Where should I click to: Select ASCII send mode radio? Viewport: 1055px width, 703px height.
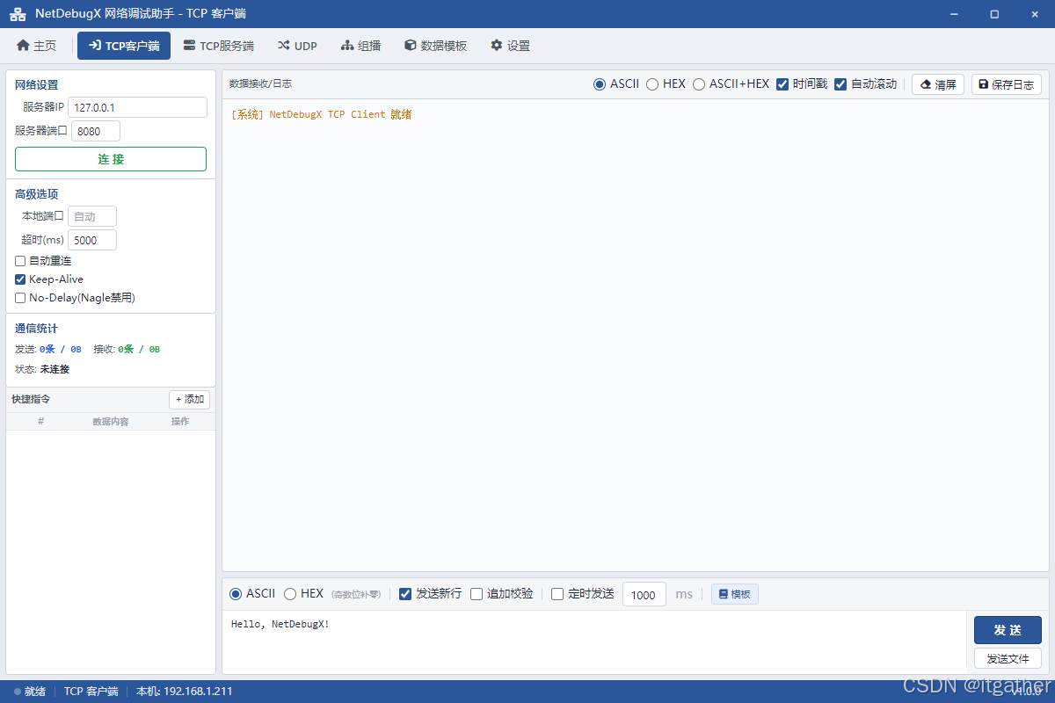pyautogui.click(x=236, y=594)
